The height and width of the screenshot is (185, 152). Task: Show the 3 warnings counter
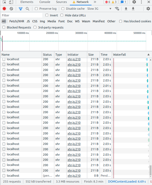114,2
